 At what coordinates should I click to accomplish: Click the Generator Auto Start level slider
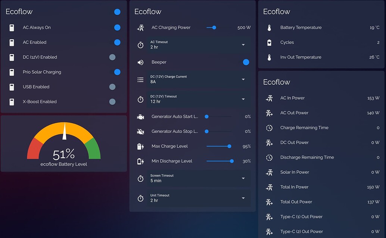click(x=219, y=117)
